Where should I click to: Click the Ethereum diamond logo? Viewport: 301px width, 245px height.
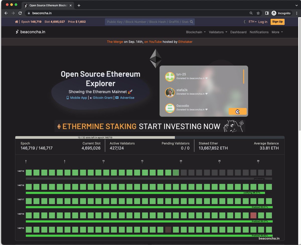[x=156, y=58]
